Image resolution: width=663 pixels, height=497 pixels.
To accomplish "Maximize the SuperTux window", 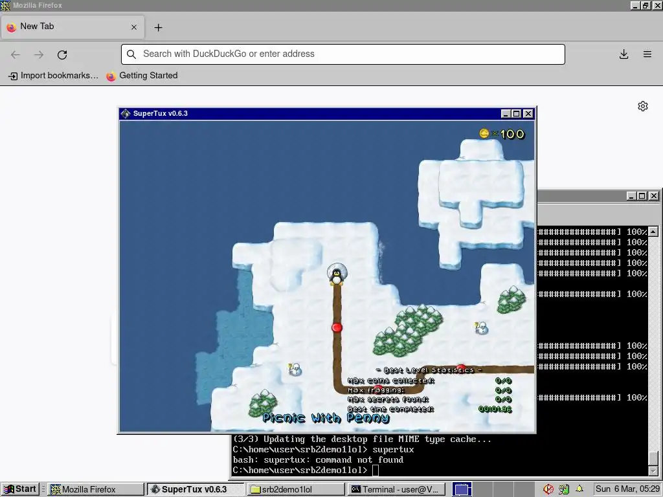I will pos(517,114).
